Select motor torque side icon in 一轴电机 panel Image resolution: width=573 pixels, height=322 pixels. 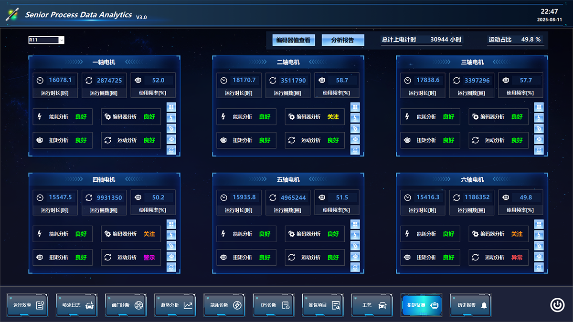(171, 139)
